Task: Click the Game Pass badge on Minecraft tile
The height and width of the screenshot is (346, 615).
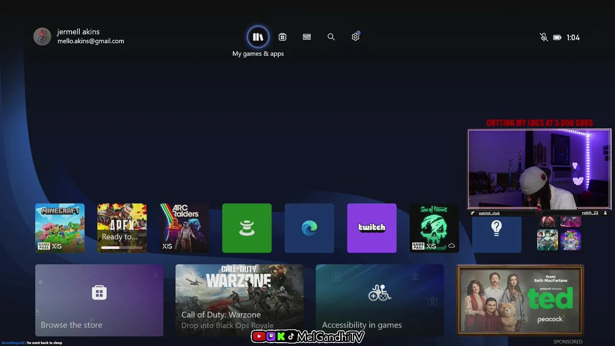Action: [44, 246]
